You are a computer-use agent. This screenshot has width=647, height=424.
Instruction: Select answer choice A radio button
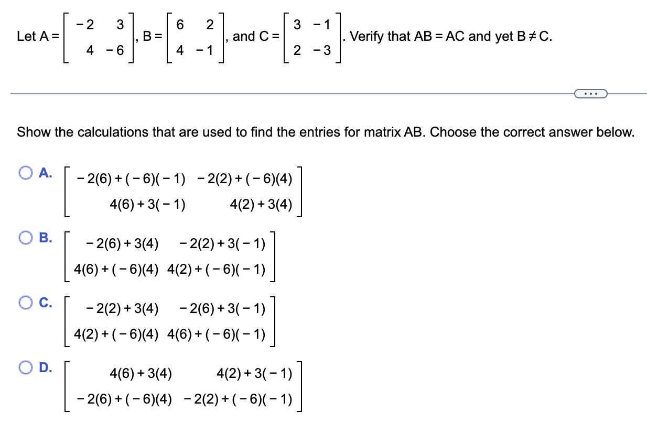[x=25, y=173]
